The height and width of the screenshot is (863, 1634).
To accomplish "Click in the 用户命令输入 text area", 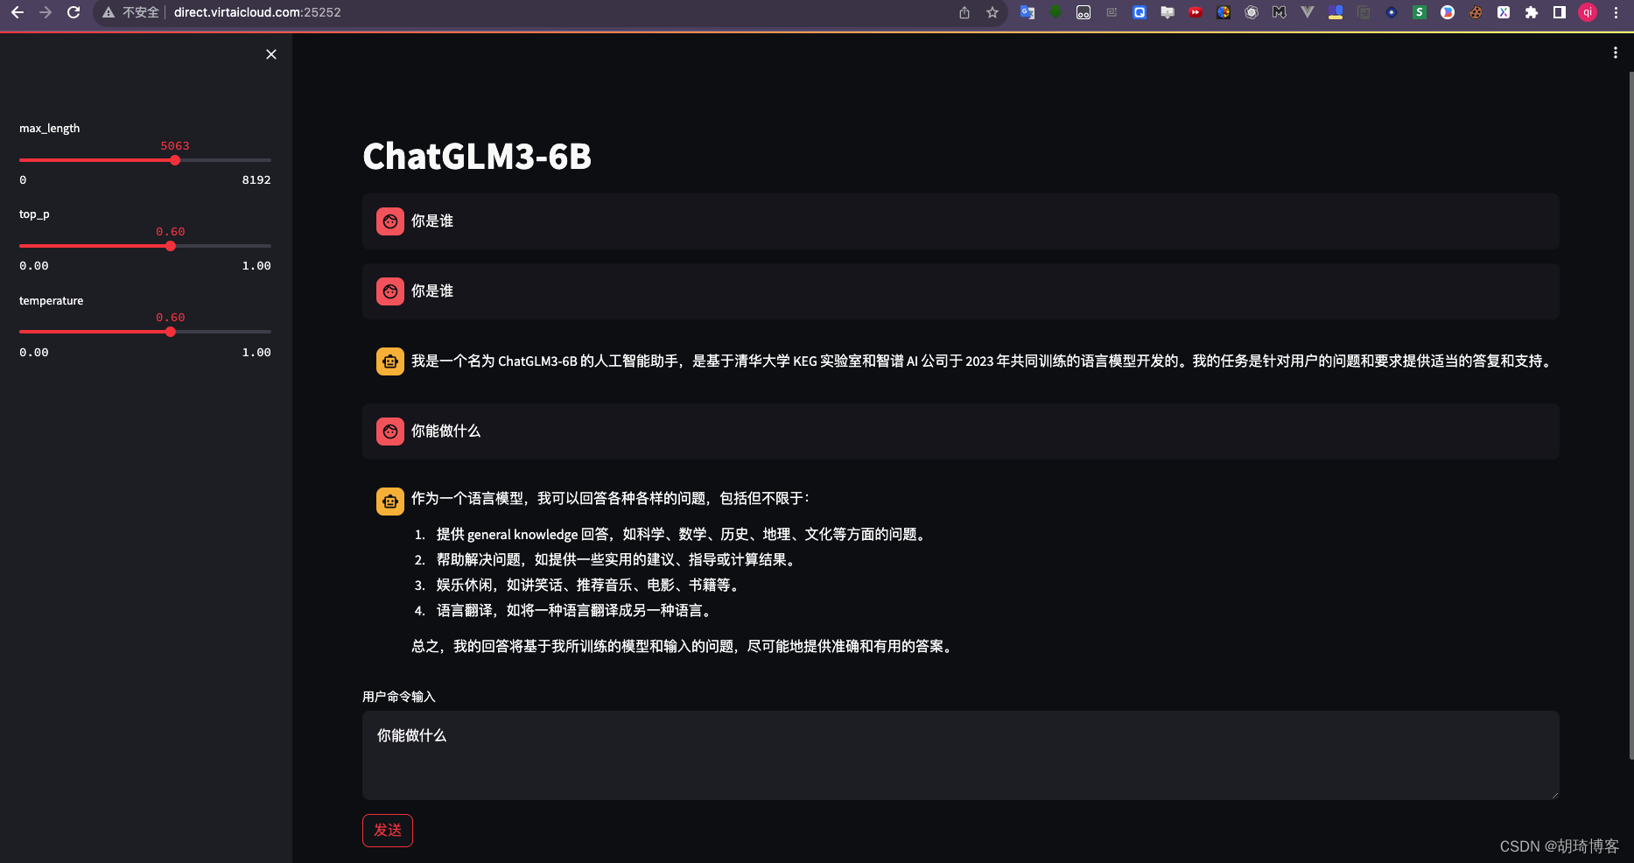I will click(961, 755).
